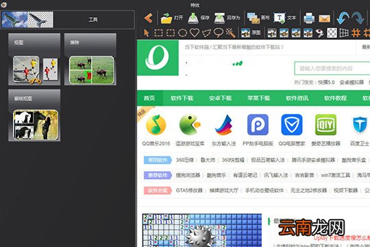This screenshot has width=370, height=247.
Task: Open the canvas (画布) tool
Action: coord(258,18)
